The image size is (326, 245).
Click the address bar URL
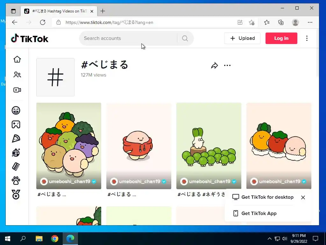(110, 22)
